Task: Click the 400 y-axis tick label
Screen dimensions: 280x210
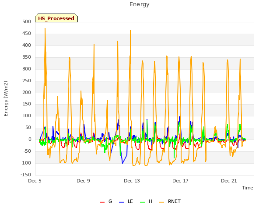Action: pos(27,45)
